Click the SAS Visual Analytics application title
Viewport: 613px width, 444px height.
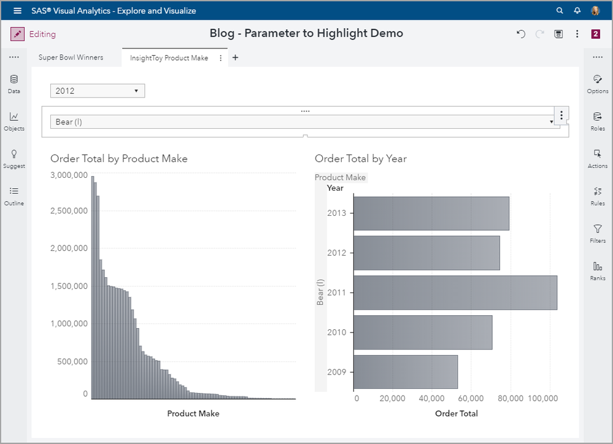[x=114, y=10]
